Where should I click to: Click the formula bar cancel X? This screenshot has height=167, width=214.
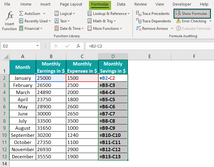(x=56, y=46)
